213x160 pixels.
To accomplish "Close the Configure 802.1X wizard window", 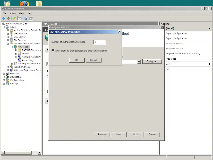I will pyautogui.click(x=162, y=27).
